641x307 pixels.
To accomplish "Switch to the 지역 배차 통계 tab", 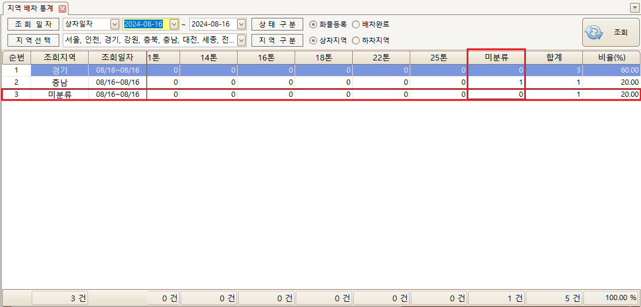I will coord(30,9).
